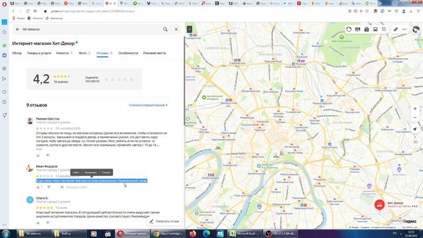423x238 pixels.
Task: Like Михаил Шестов's review
Action: [x=38, y=155]
